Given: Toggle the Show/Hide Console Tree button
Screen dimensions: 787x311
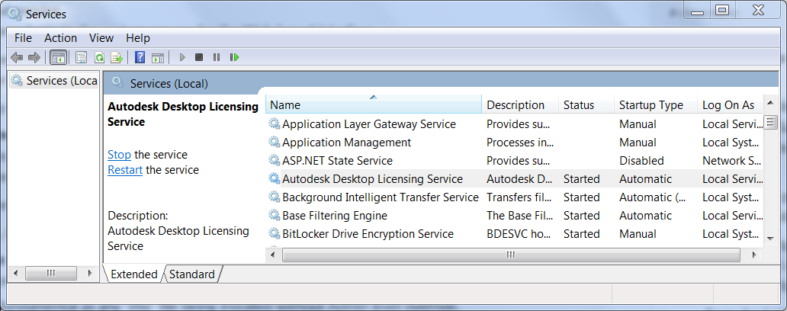Looking at the screenshot, I should click(x=58, y=57).
